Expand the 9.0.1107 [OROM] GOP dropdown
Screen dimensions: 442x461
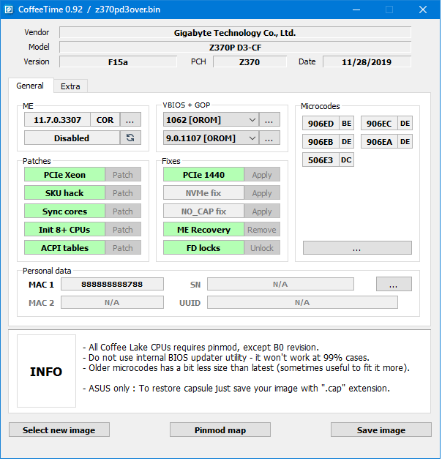click(x=252, y=138)
